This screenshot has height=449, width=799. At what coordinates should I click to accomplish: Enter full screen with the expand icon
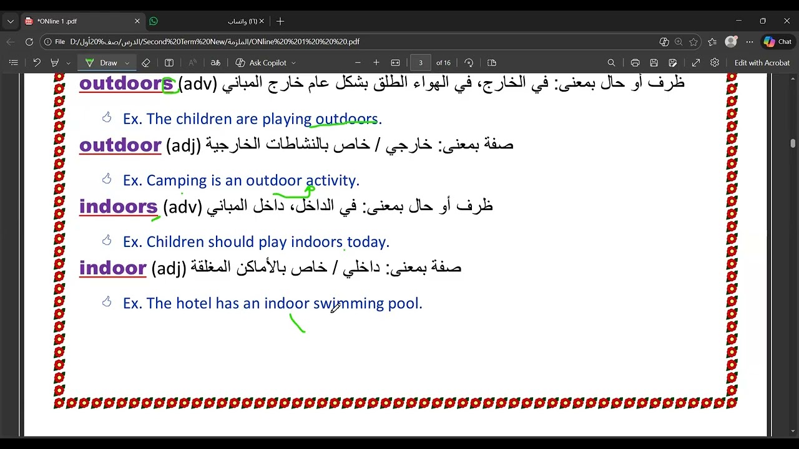[696, 62]
